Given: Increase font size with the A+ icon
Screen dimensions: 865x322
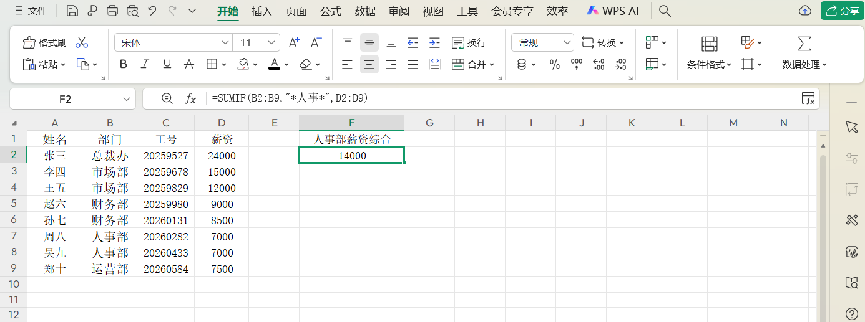Looking at the screenshot, I should (295, 42).
